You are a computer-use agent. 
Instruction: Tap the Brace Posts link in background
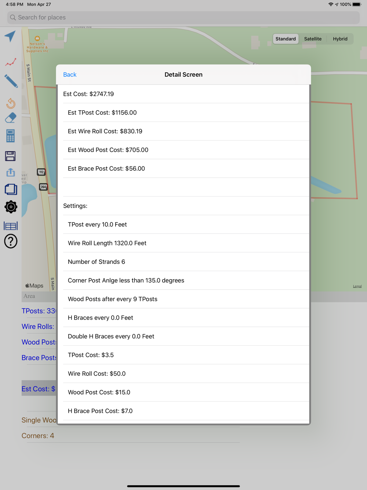(x=39, y=358)
